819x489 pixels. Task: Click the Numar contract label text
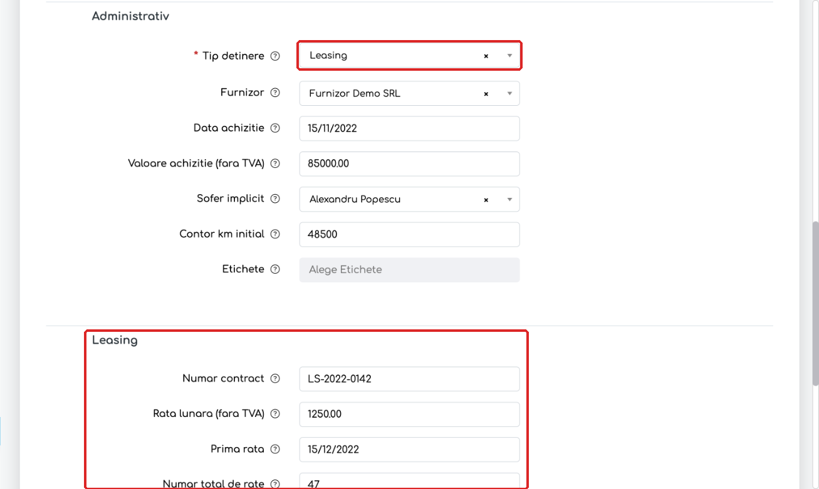[223, 379]
